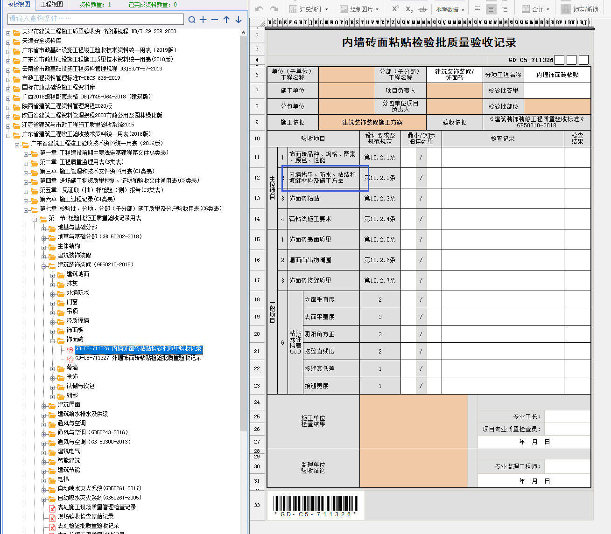
Task: Click row header 10
Action: coord(257,139)
